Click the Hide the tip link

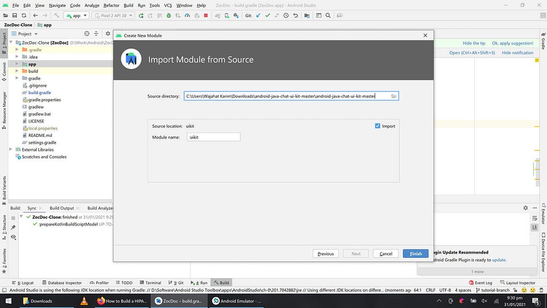click(x=474, y=43)
